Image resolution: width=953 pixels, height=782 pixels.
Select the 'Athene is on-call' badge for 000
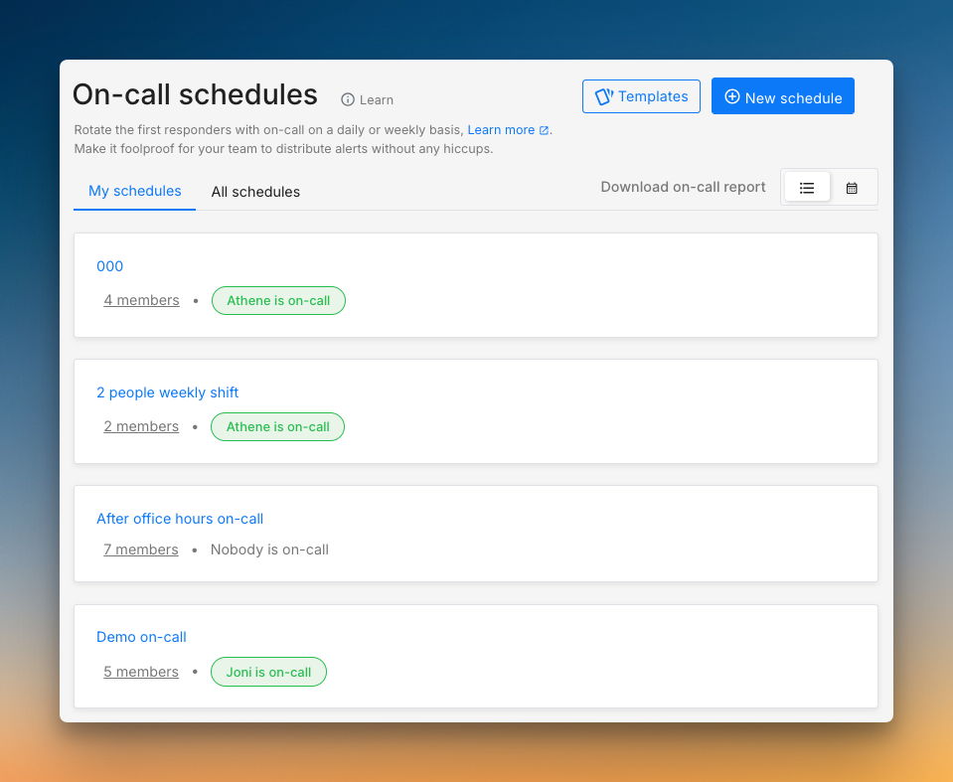[278, 300]
